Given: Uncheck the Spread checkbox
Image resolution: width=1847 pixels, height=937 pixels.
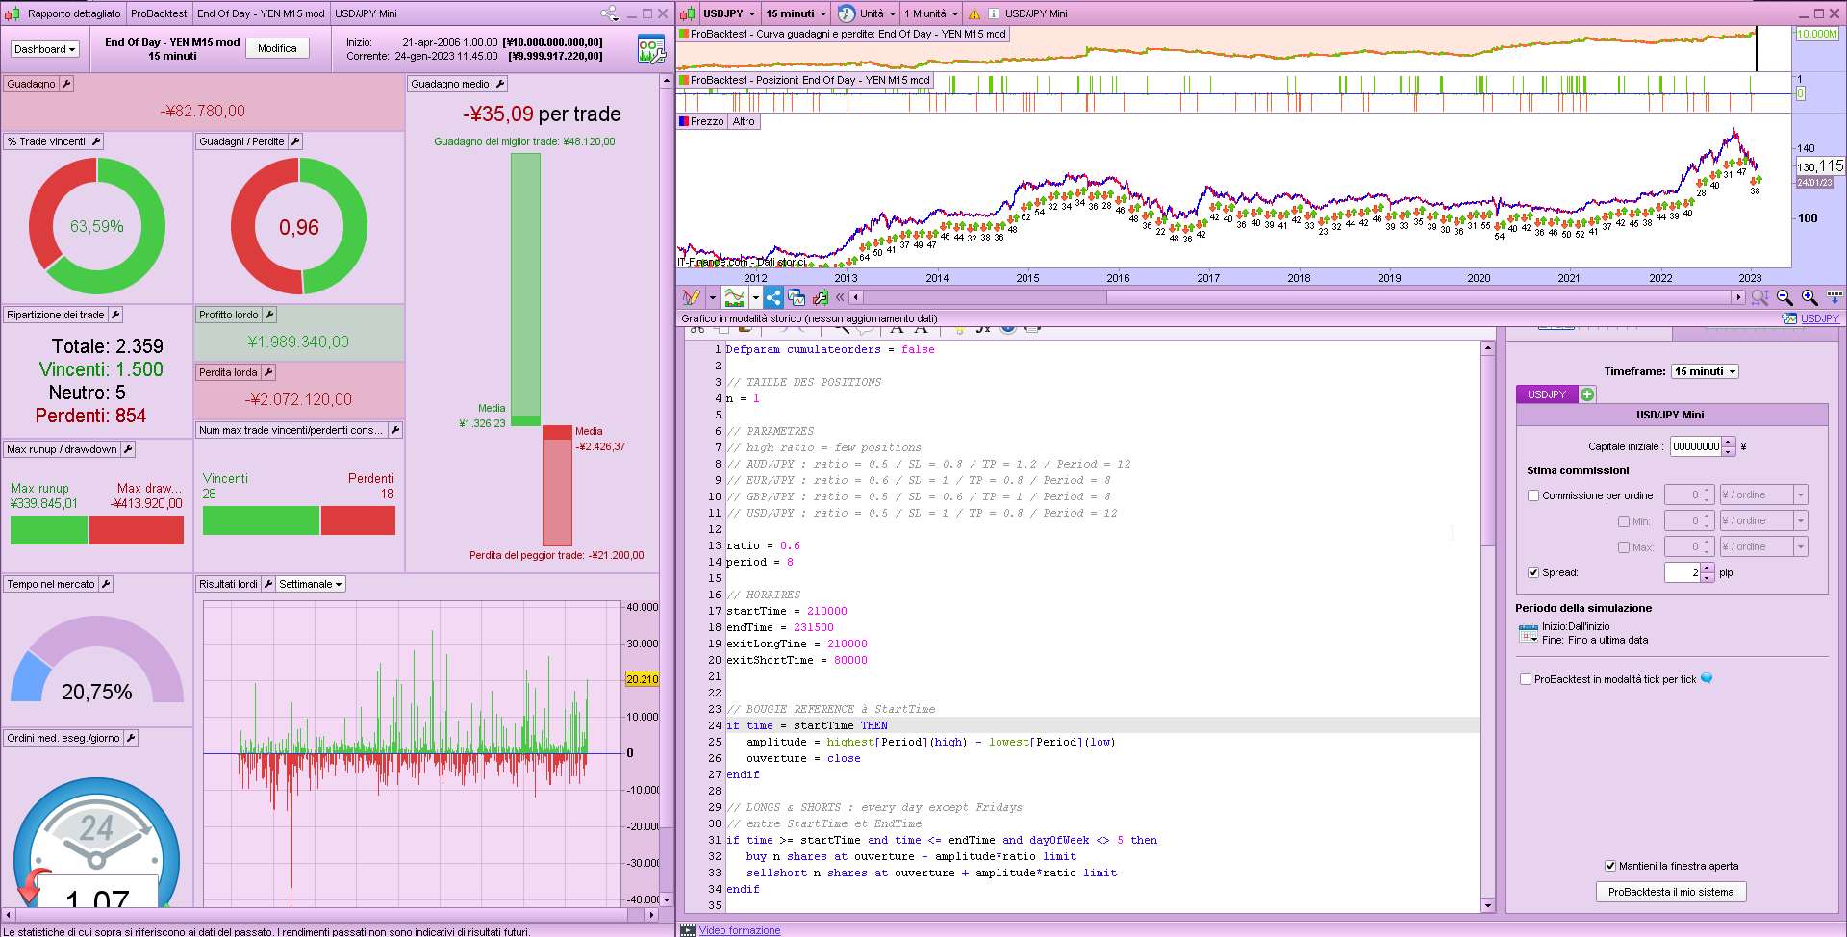Looking at the screenshot, I should click(1533, 572).
